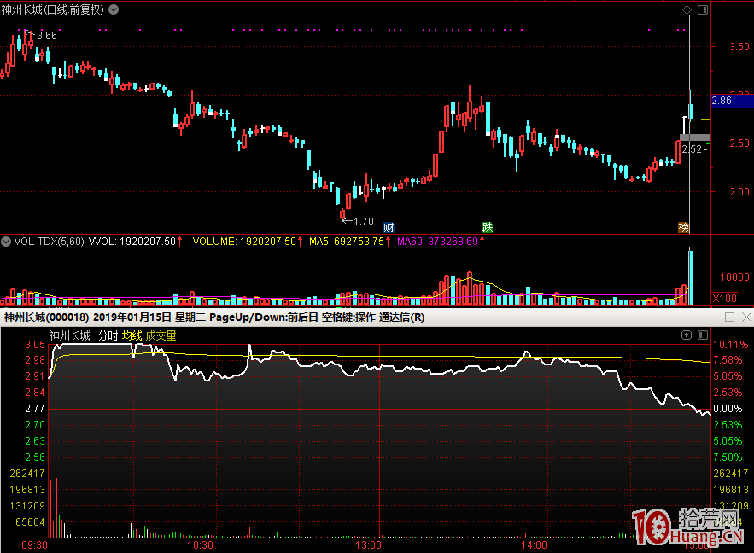The image size is (754, 553).
Task: Toggle the side panel icon above the intraday chart
Action: [x=703, y=335]
